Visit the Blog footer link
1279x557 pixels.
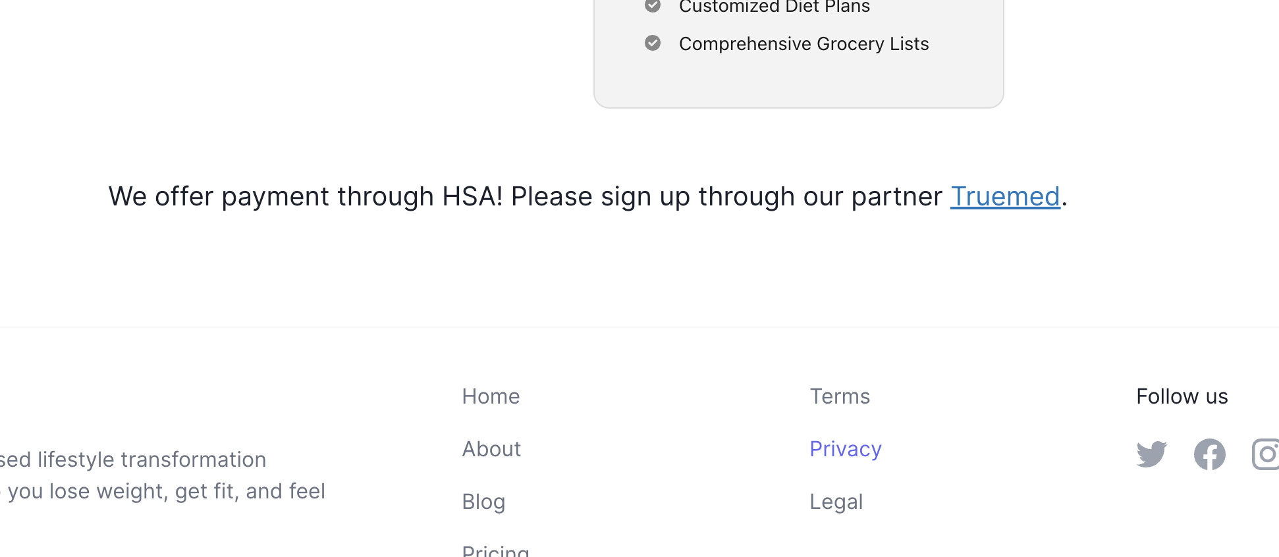click(x=483, y=502)
